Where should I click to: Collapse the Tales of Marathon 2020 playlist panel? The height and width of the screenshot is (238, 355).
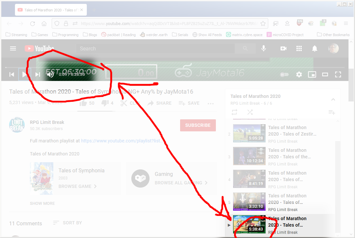333,99
